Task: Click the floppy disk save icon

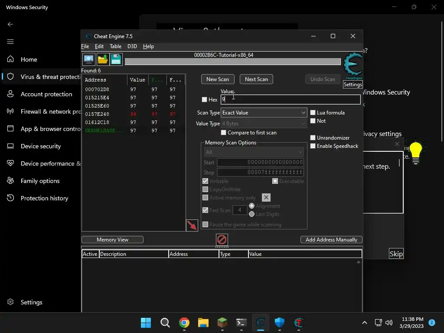Action: (x=116, y=59)
